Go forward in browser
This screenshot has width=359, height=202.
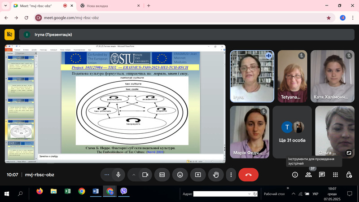pos(16,18)
